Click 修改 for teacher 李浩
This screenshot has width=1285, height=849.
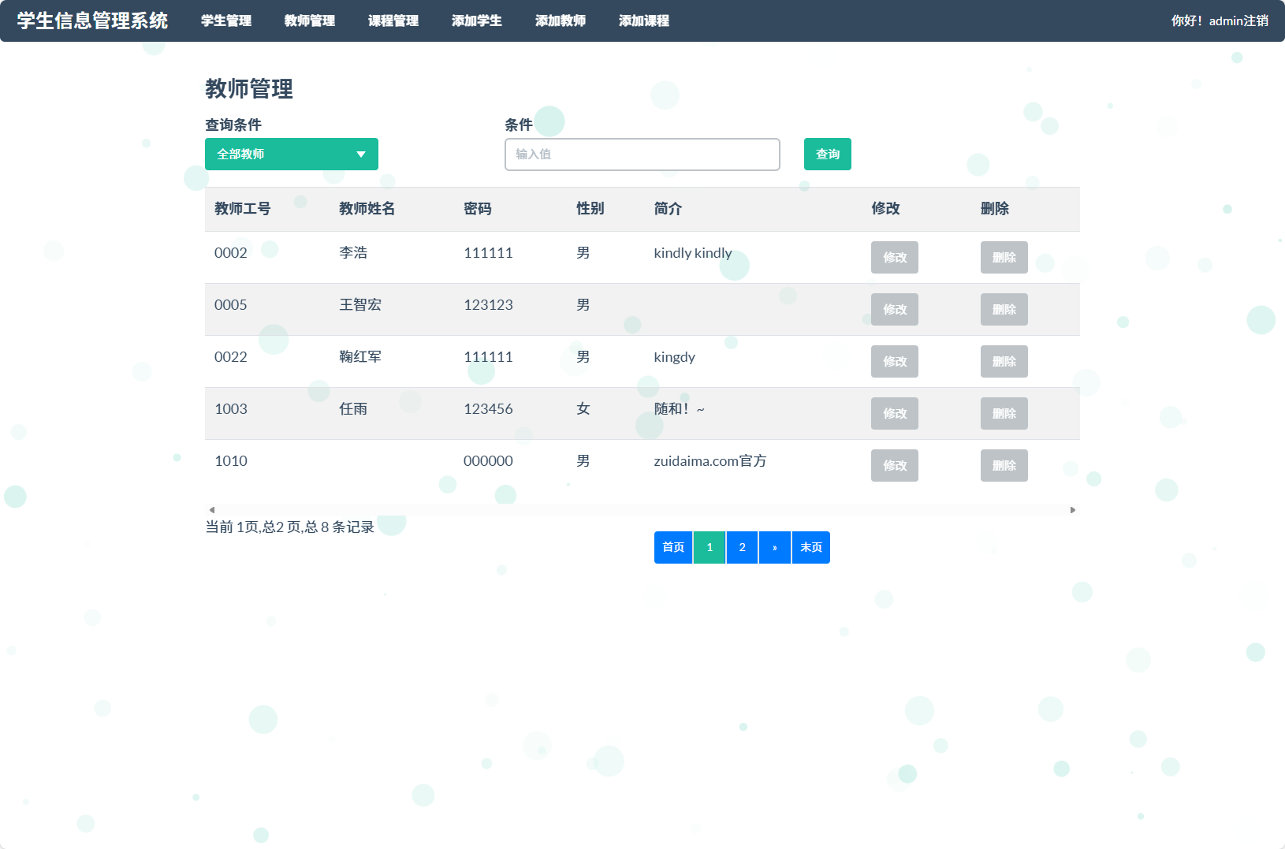pyautogui.click(x=894, y=257)
